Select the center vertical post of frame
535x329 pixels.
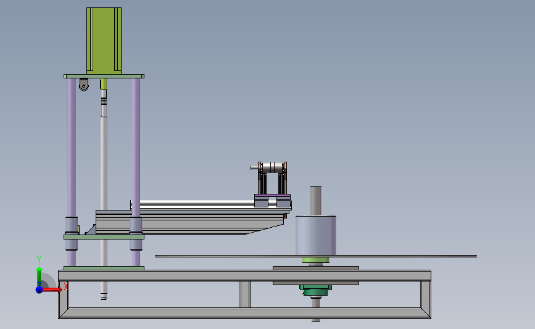244,294
